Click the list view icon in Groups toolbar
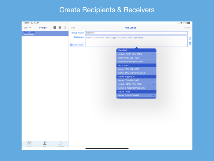214x161 pixels. (x=65, y=28)
